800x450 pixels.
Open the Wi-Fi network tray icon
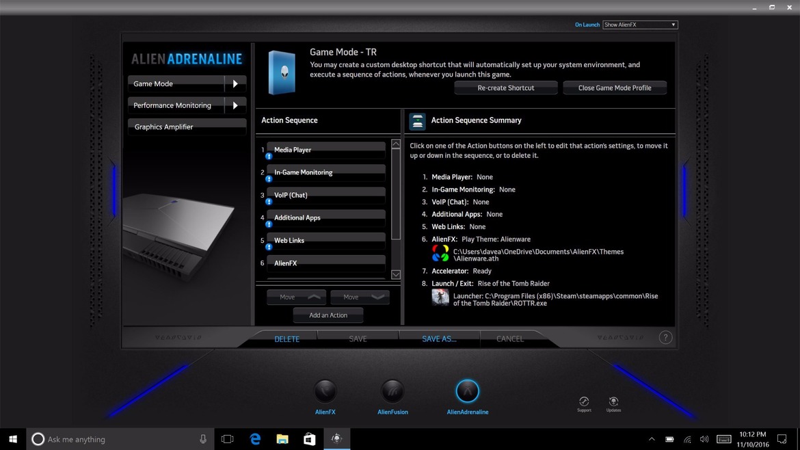(687, 439)
